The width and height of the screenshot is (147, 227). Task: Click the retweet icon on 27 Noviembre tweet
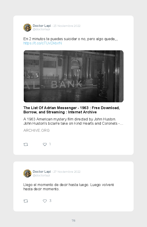pyautogui.click(x=26, y=201)
